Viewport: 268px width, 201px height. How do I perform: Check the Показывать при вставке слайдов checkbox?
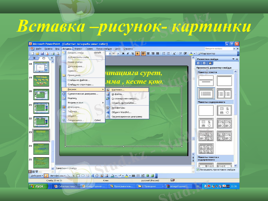[198, 170]
